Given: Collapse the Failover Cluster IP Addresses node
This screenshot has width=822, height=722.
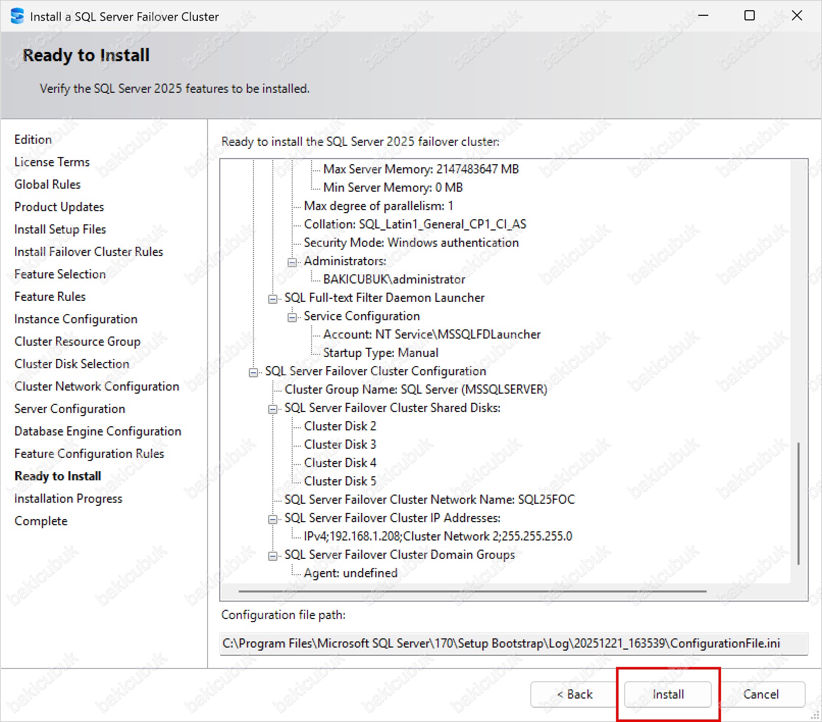Looking at the screenshot, I should point(273,519).
